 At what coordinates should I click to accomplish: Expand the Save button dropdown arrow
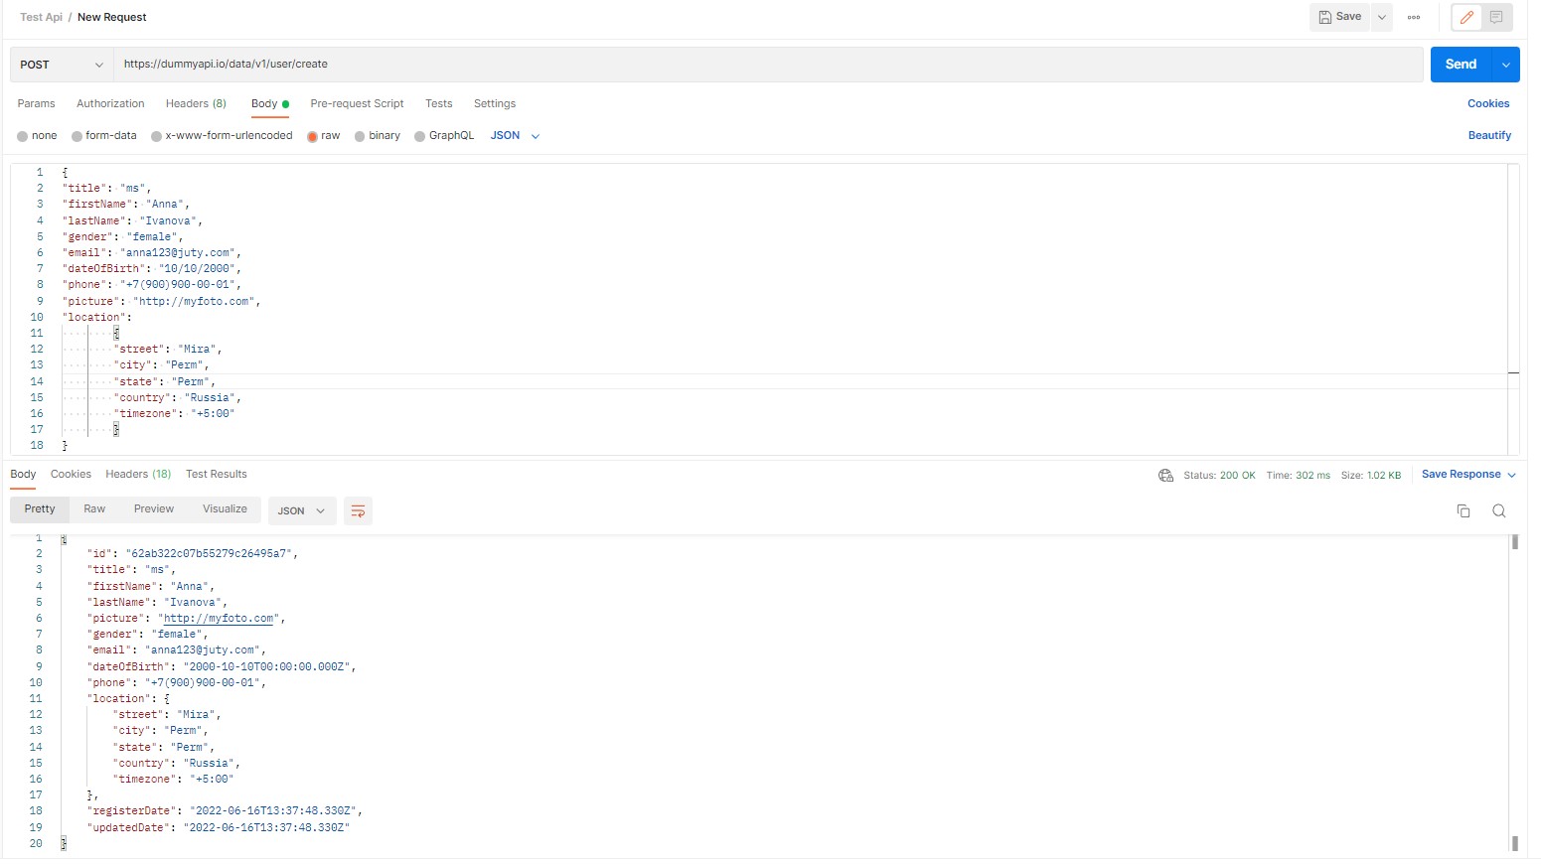[x=1380, y=17]
